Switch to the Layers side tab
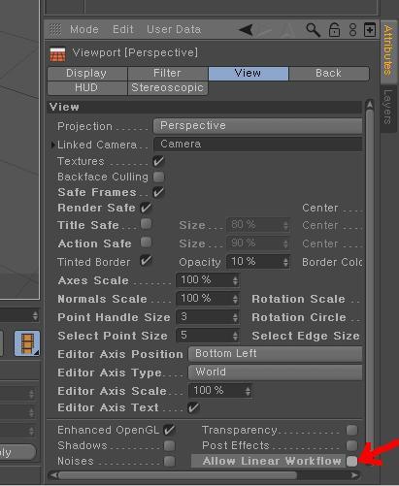The width and height of the screenshot is (399, 486). pos(388,107)
